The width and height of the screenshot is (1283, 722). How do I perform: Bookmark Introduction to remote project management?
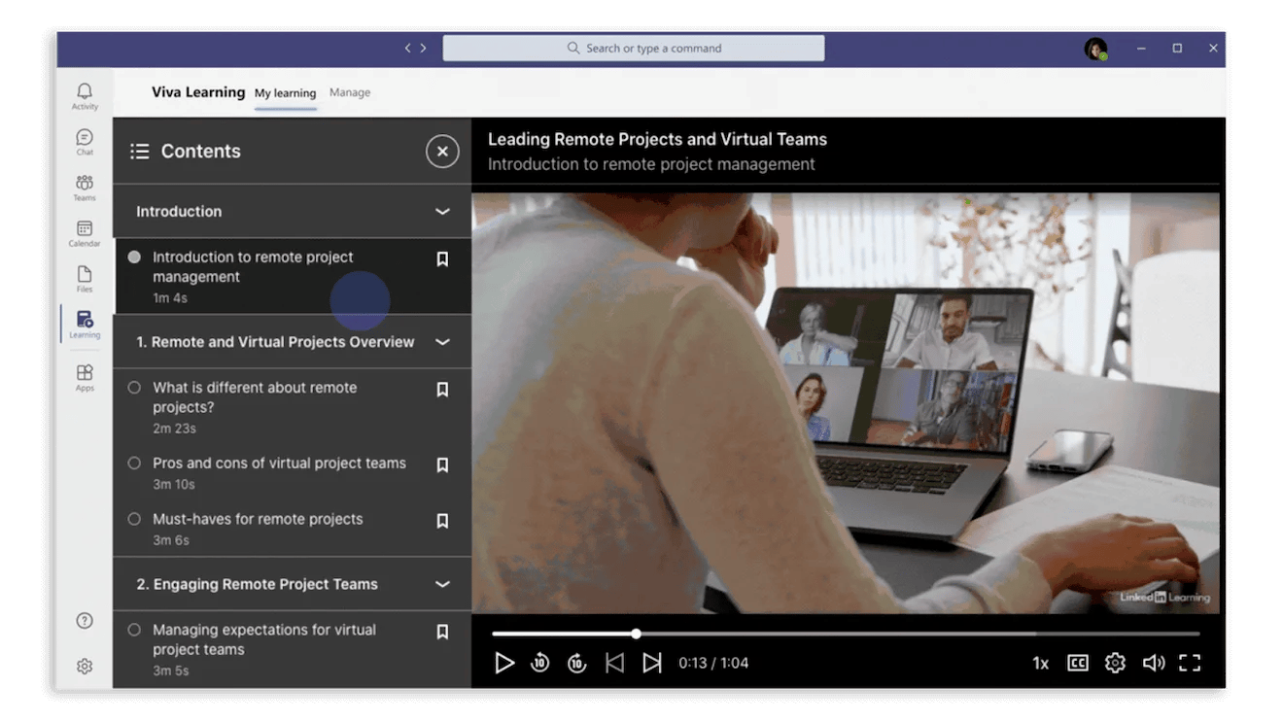click(x=442, y=258)
